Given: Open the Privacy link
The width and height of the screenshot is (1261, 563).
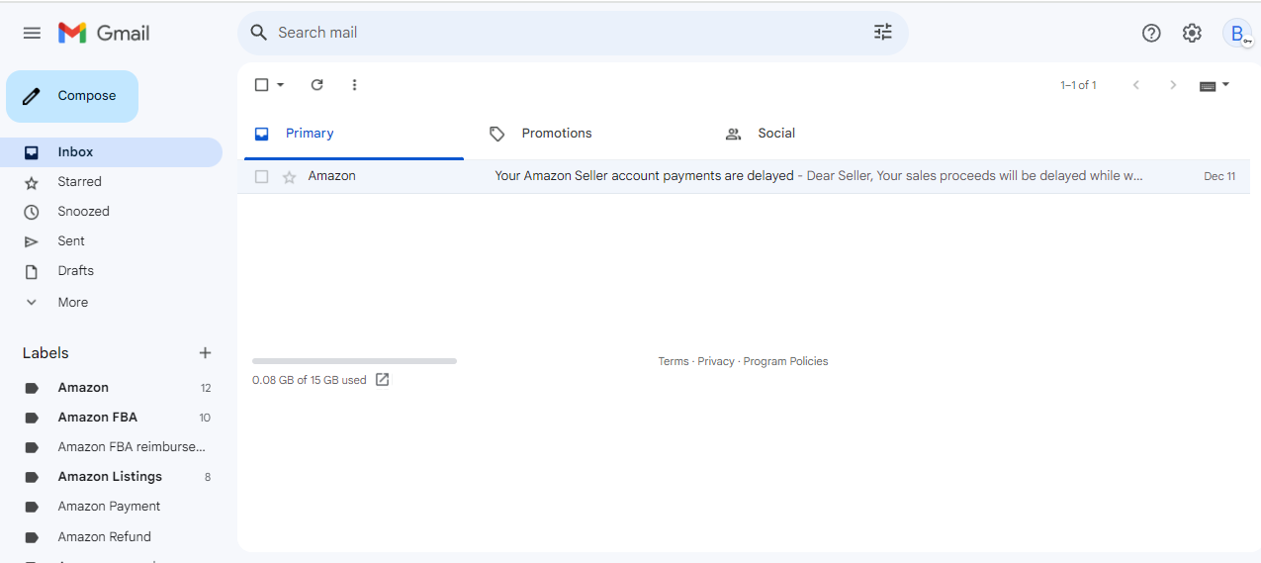Looking at the screenshot, I should coord(716,362).
